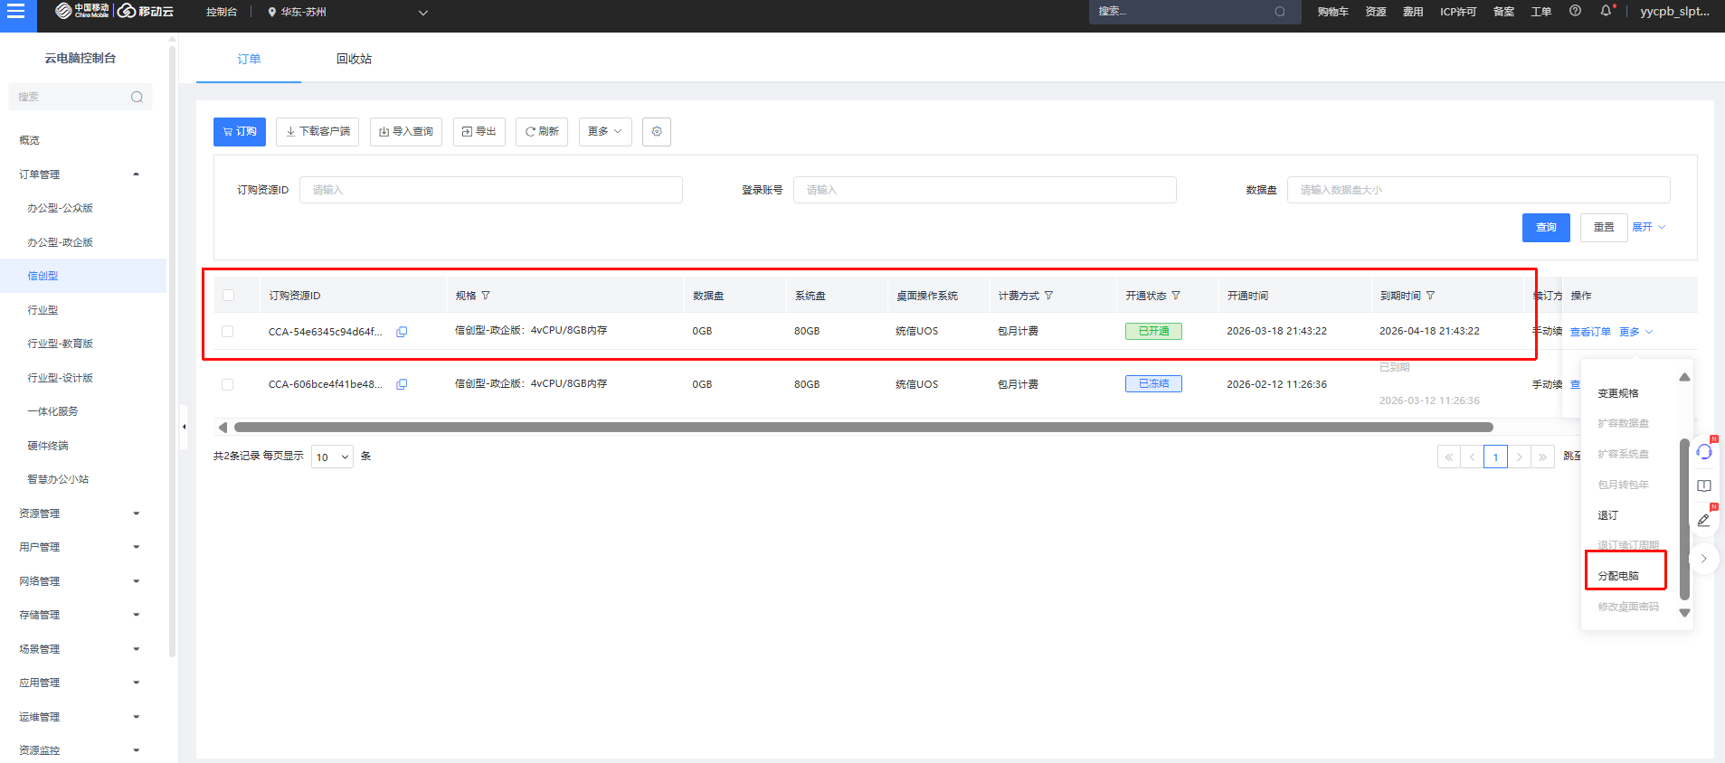
Task: Switch to the 回收站 tab
Action: [354, 59]
